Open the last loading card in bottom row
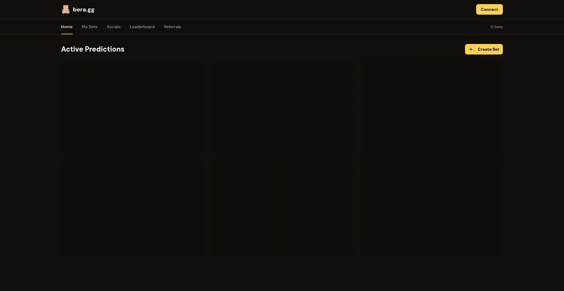564x291 pixels. [x=432, y=208]
